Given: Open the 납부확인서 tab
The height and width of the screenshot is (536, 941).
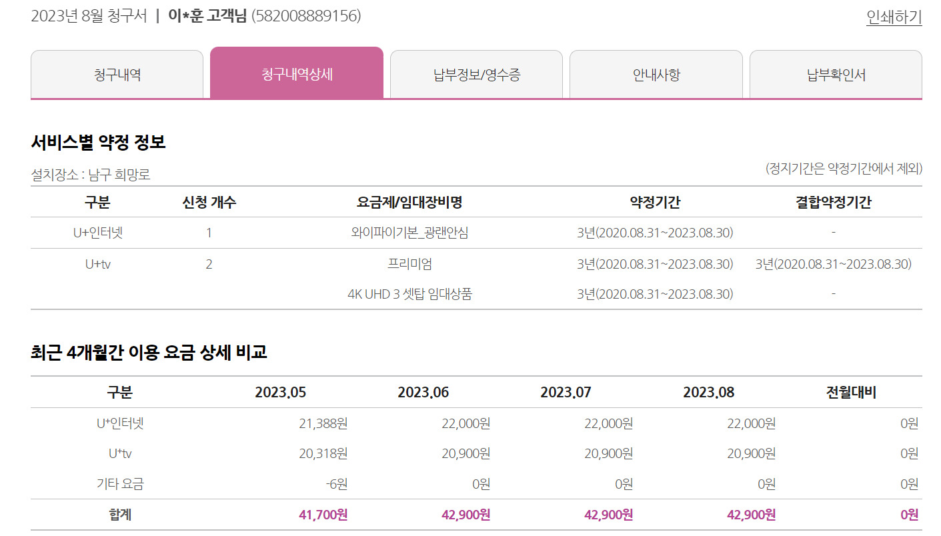Looking at the screenshot, I should (836, 75).
